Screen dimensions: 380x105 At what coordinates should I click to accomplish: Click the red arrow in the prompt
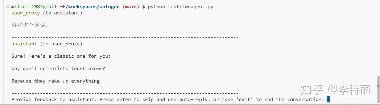click(x=62, y=7)
